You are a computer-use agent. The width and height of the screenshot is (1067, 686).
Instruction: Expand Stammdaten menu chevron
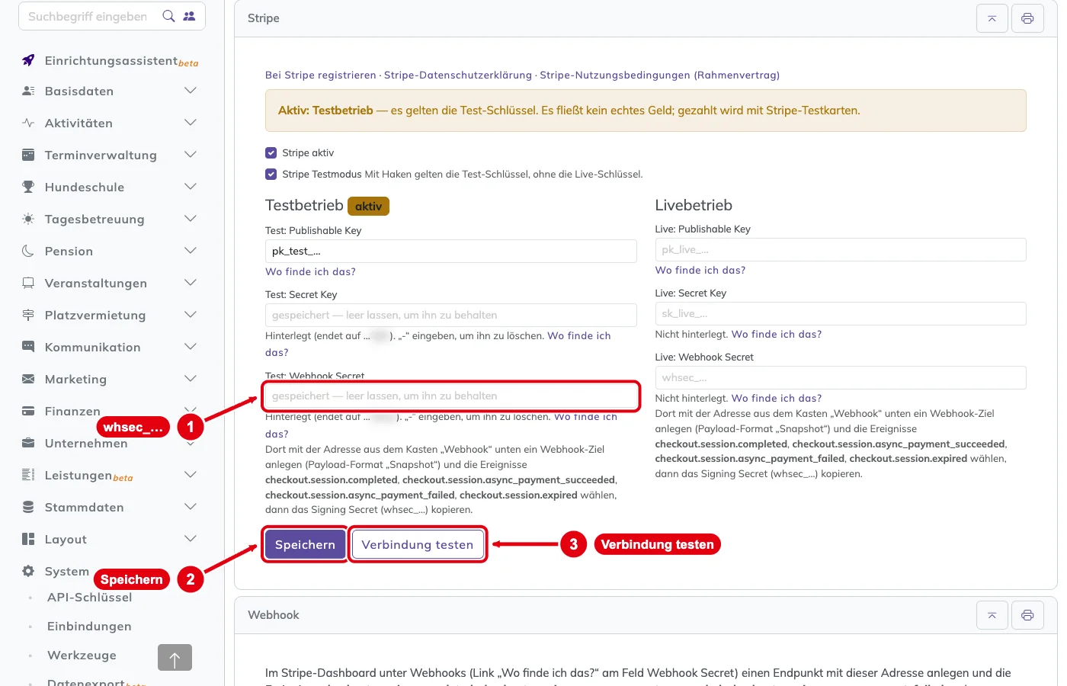coord(191,507)
